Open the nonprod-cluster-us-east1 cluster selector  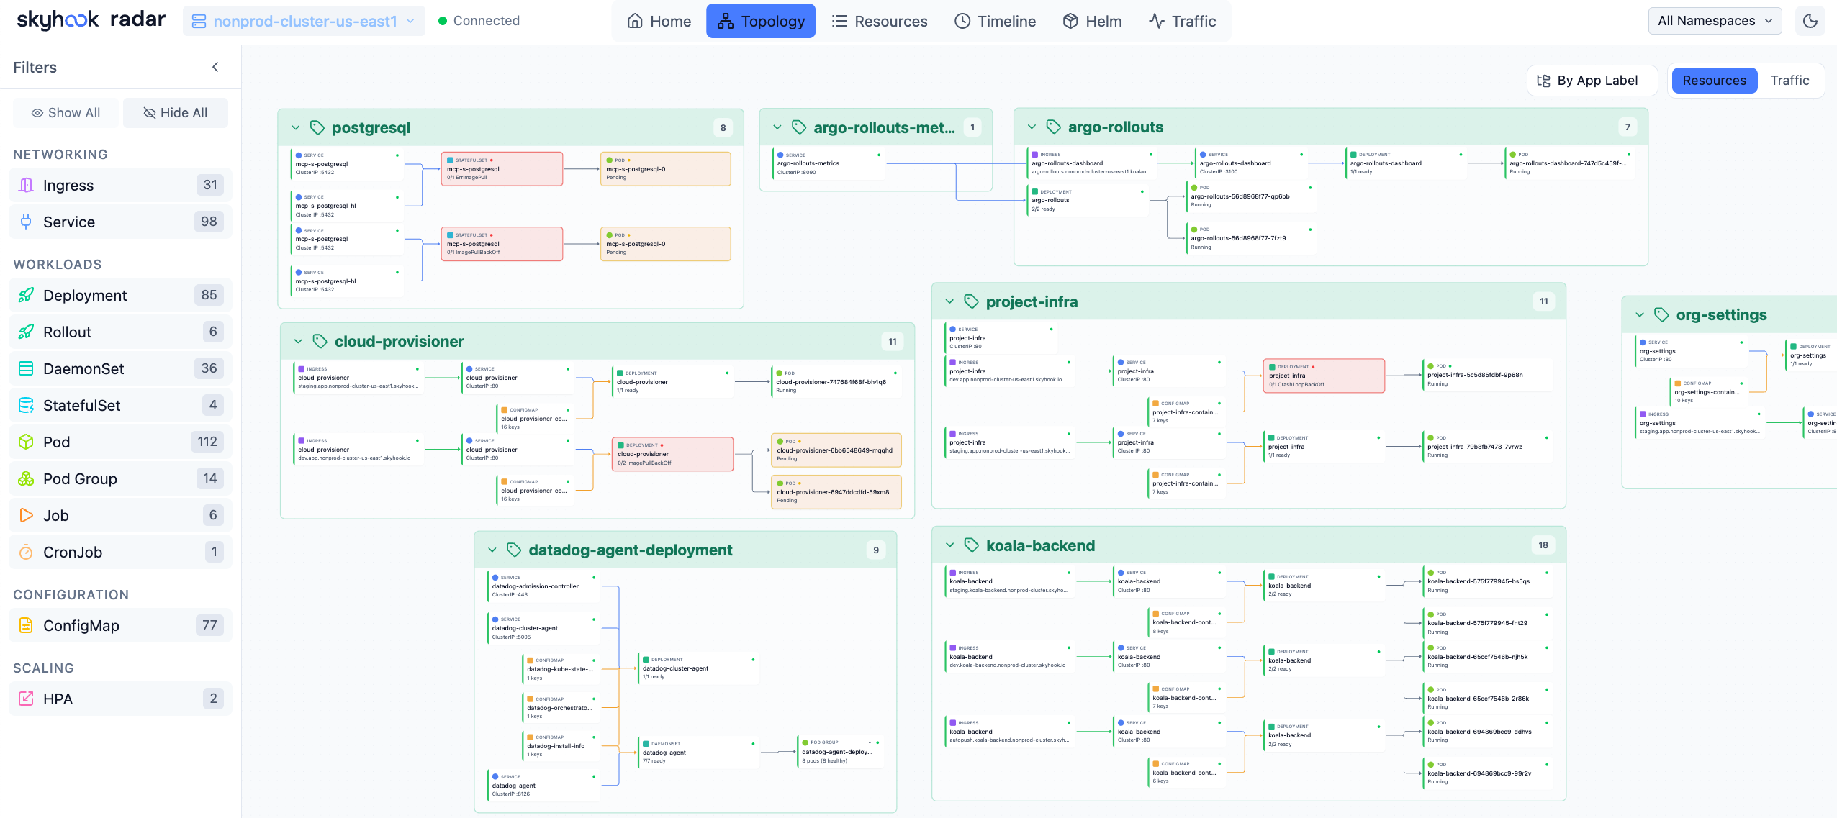[x=304, y=21]
